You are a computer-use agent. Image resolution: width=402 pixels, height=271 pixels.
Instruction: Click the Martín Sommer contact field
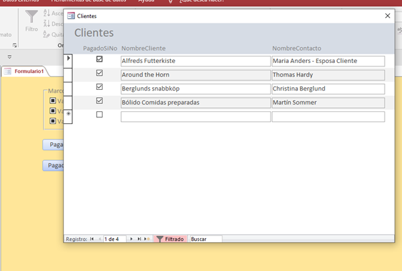tap(328, 103)
